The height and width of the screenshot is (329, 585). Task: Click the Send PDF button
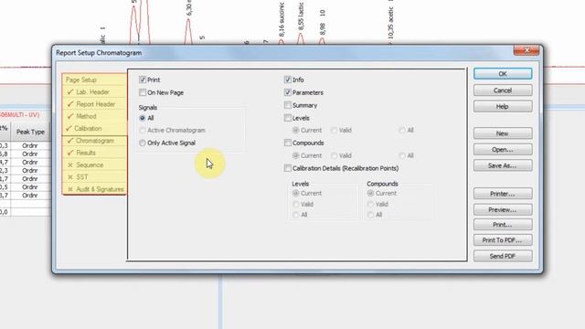click(x=503, y=256)
